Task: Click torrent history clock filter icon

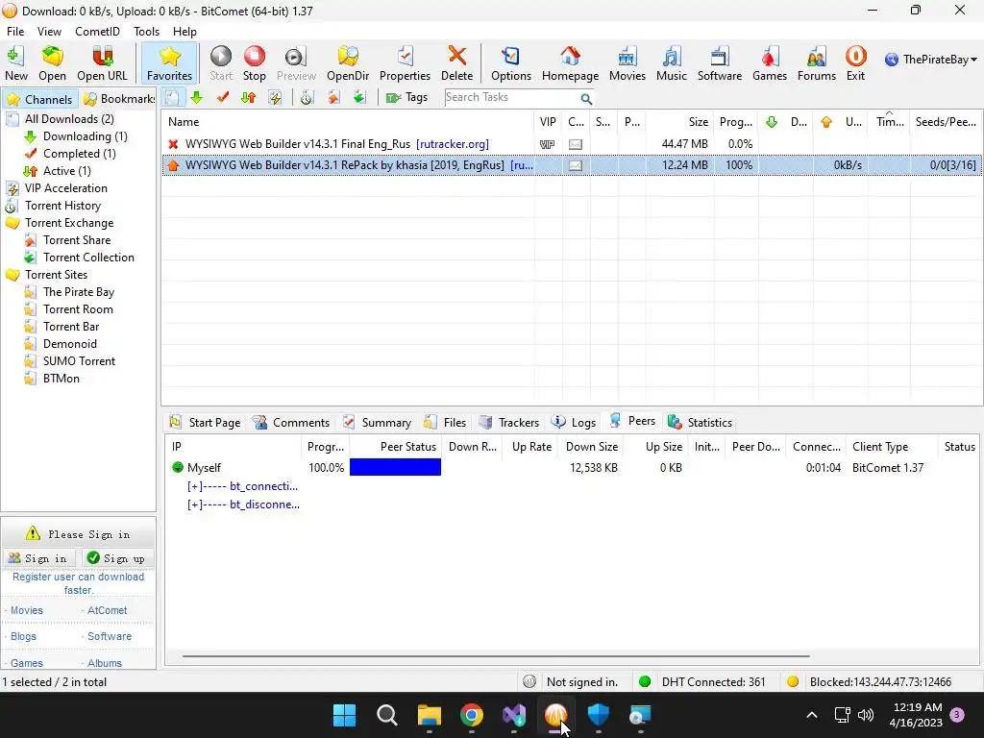Action: [307, 97]
